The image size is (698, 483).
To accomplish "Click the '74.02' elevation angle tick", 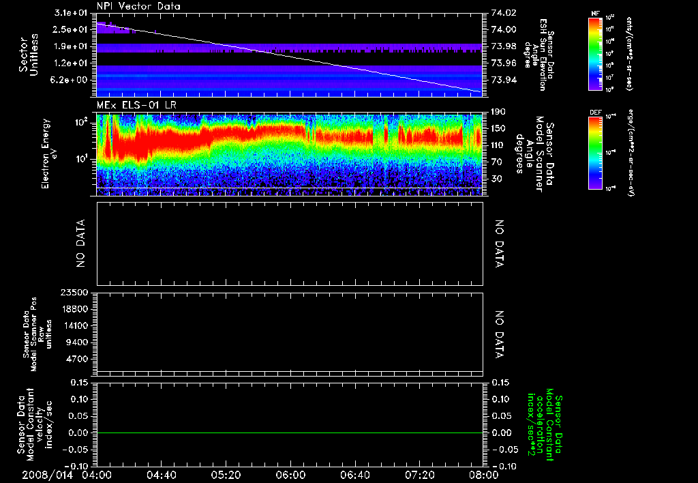I will [504, 13].
